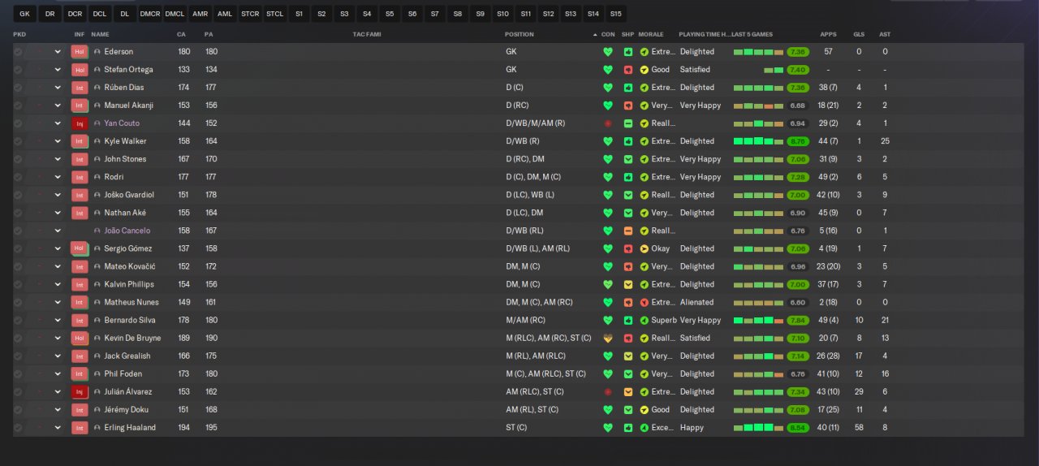Screen dimensions: 1039x466
Task: Open selection dropdown arrow for Joško Gvardiol
Action: coord(58,195)
